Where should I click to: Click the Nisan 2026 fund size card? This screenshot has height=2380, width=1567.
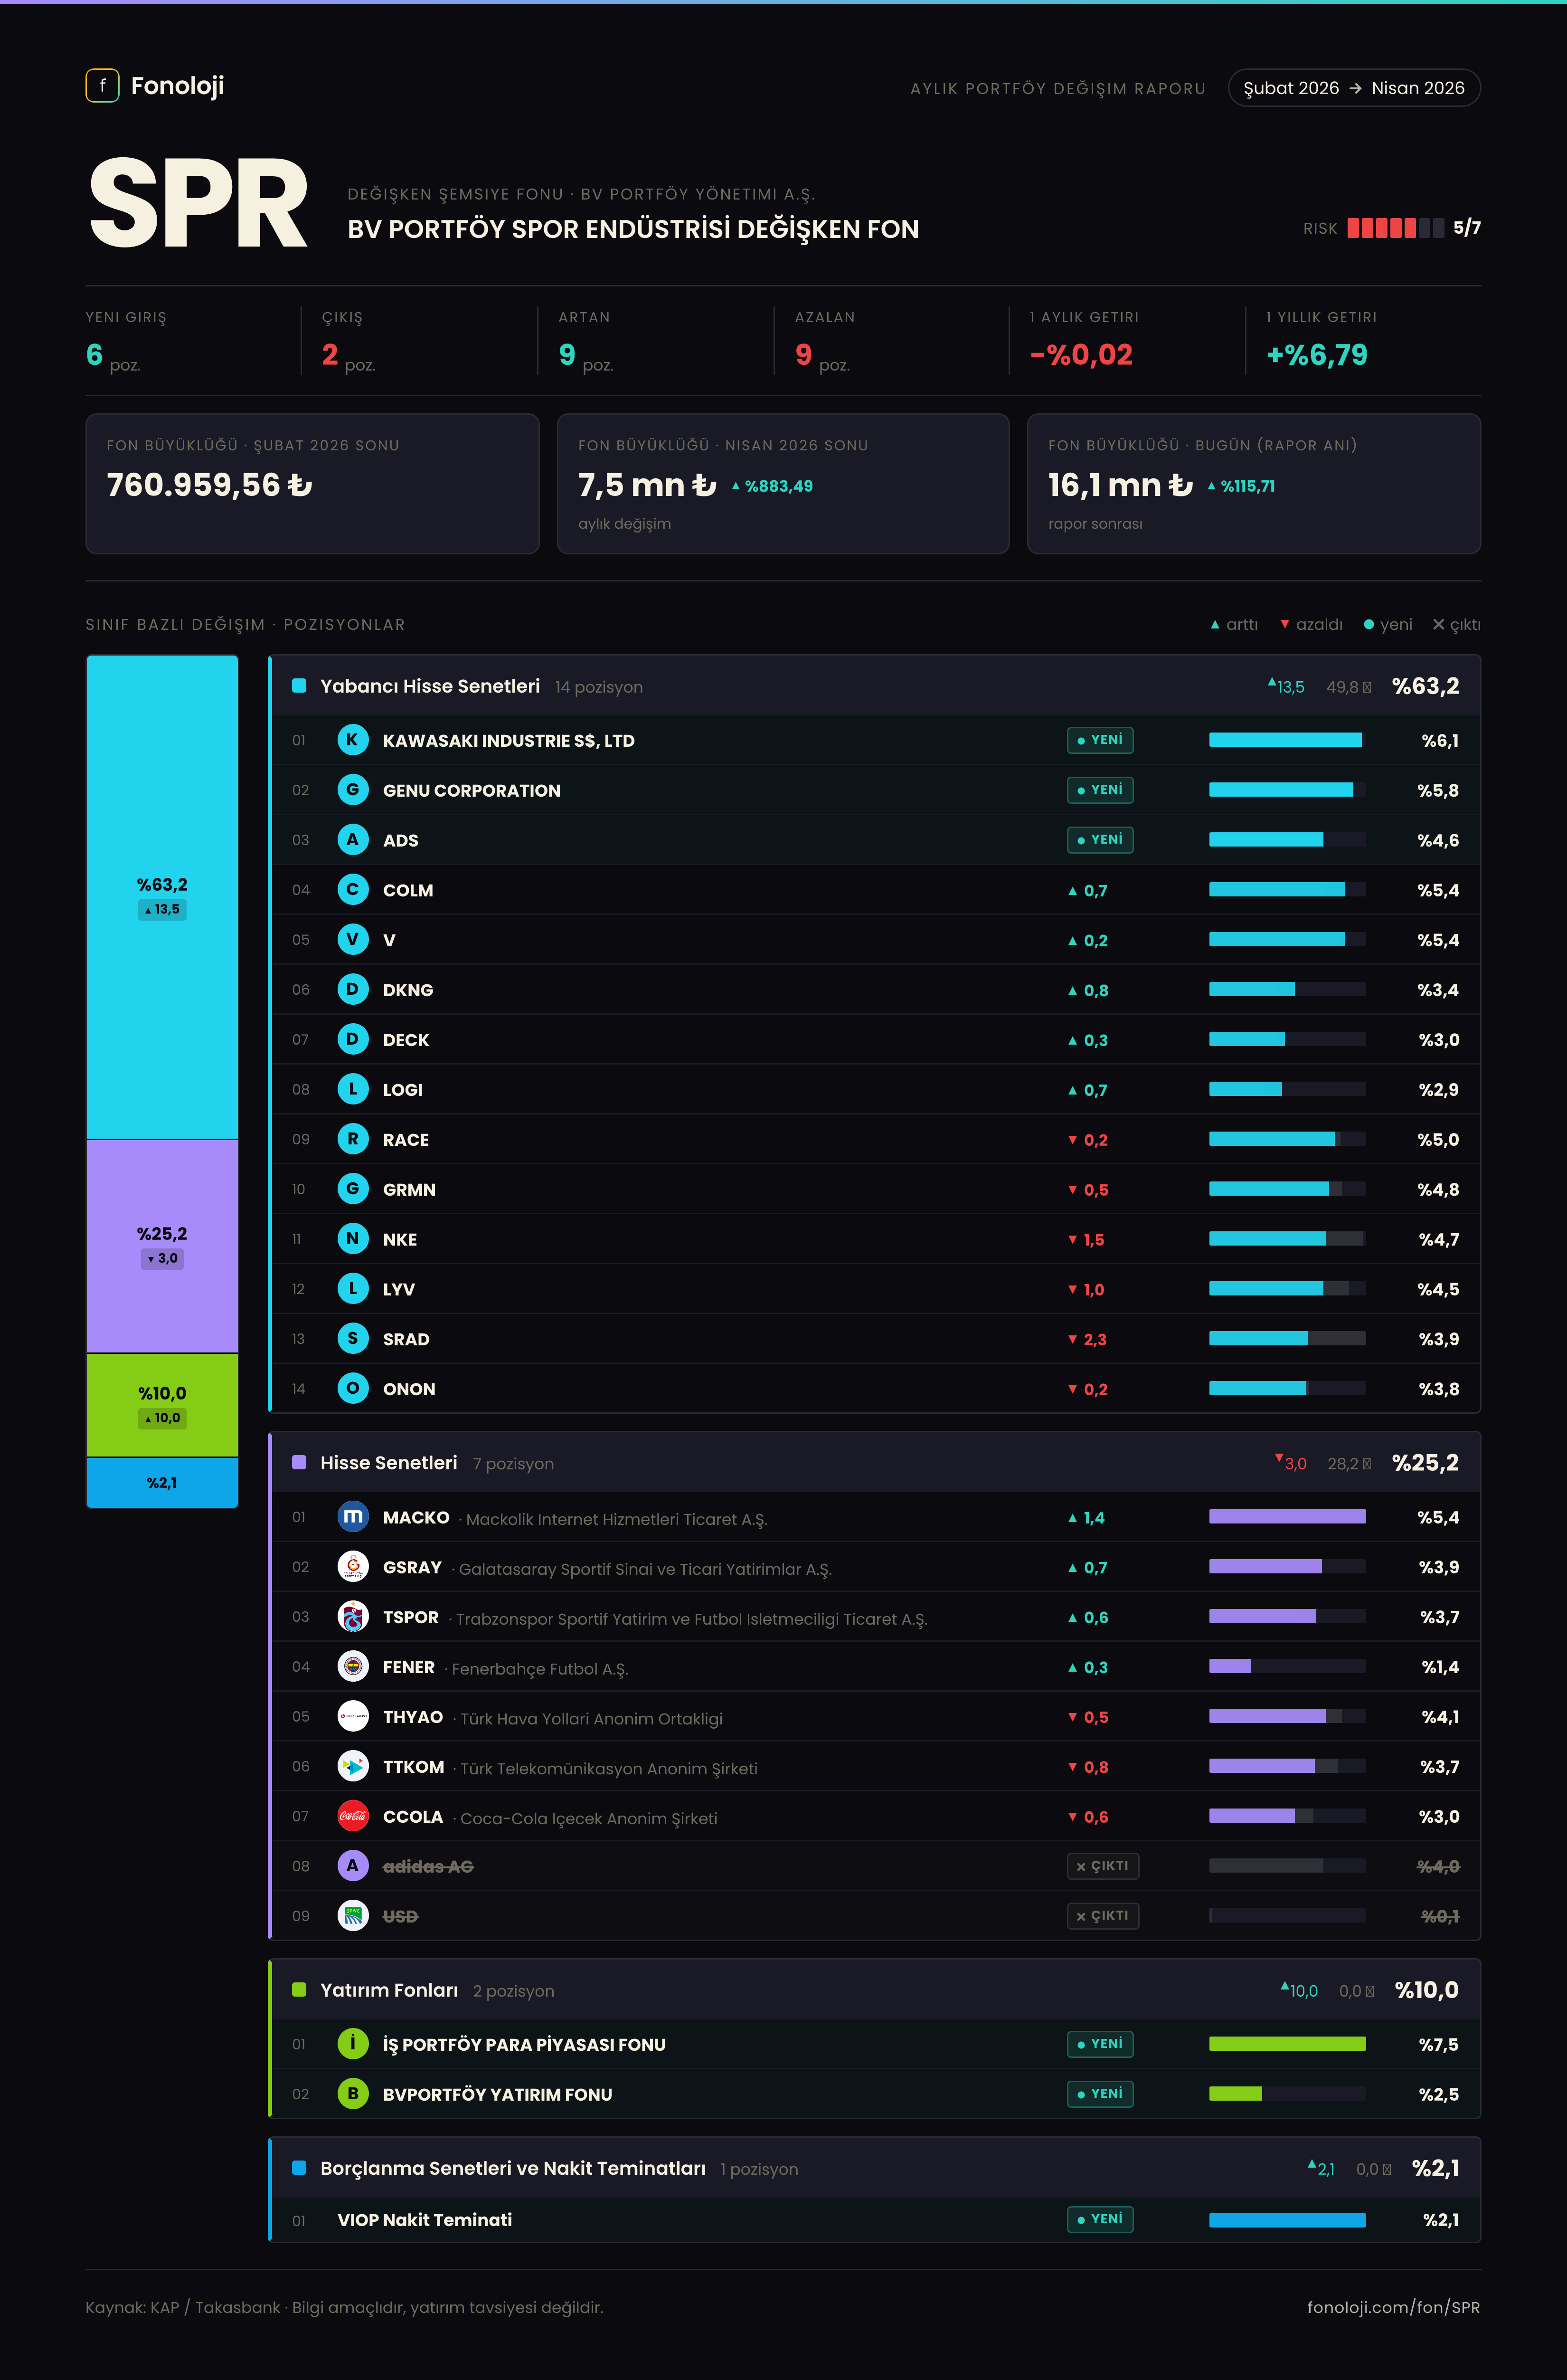[x=783, y=484]
